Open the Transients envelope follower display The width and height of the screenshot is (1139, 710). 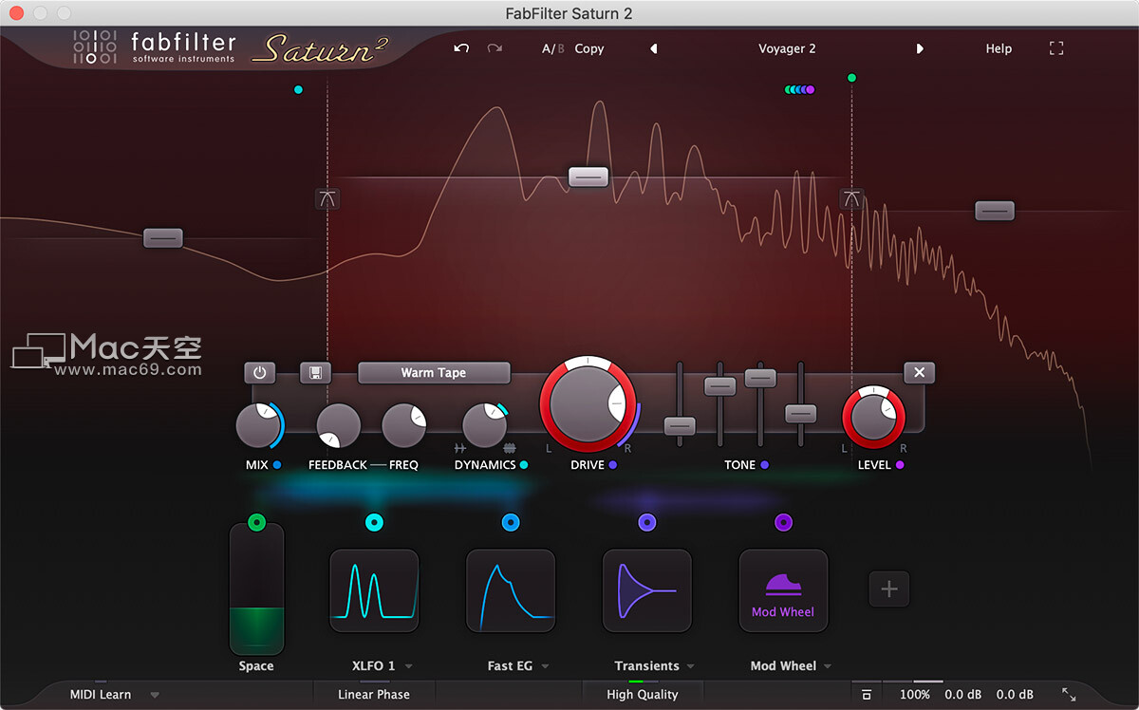tap(647, 590)
